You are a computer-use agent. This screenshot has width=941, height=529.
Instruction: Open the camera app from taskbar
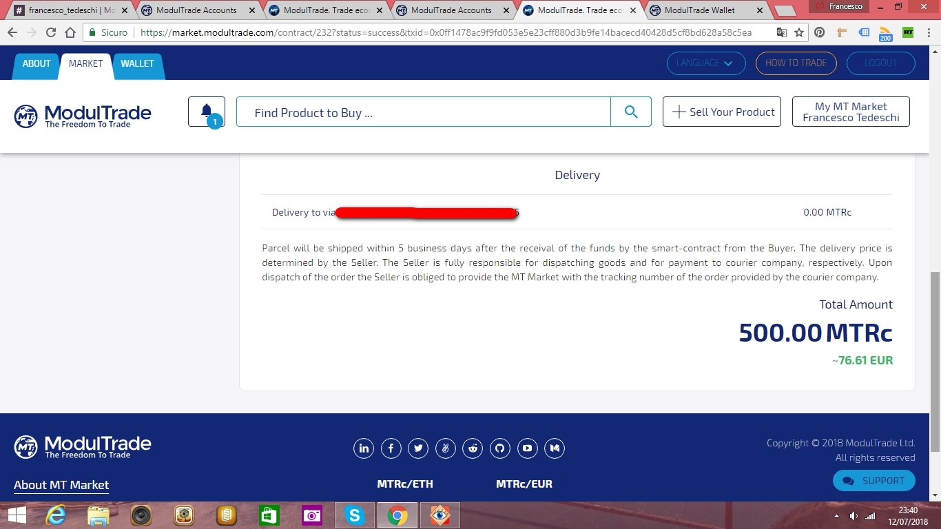[x=312, y=515]
